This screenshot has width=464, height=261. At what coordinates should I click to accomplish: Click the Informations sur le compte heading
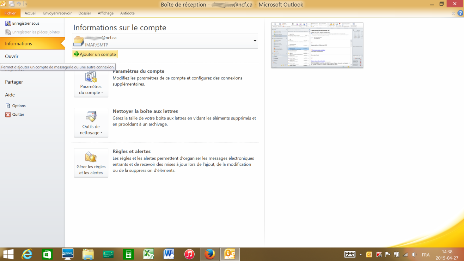tap(120, 28)
